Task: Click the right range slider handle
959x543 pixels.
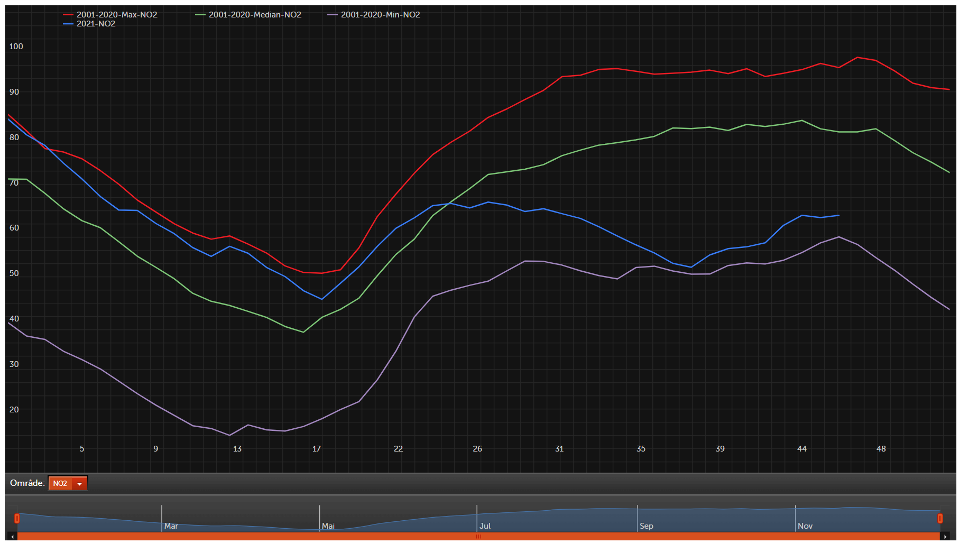Action: [x=940, y=518]
